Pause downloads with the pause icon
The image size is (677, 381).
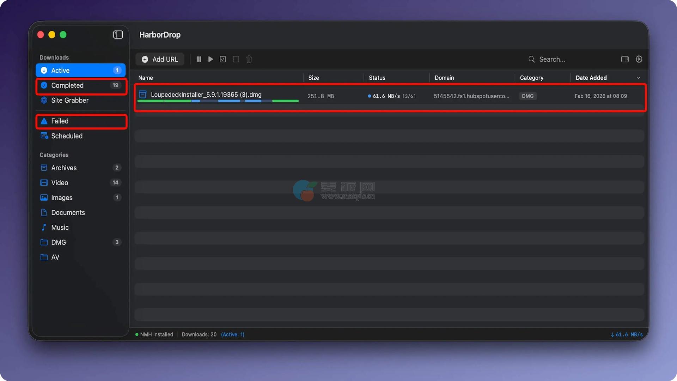tap(199, 59)
